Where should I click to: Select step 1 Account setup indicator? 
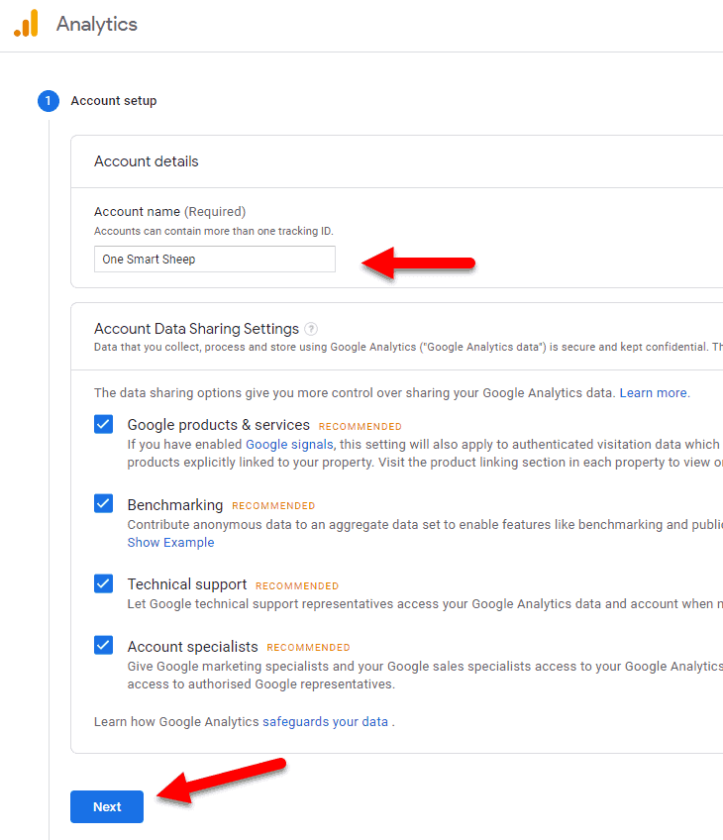(x=49, y=101)
